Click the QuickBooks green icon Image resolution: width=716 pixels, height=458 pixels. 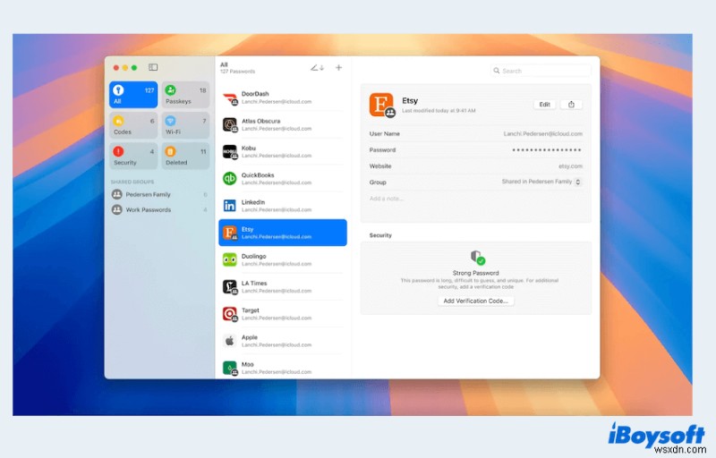click(x=230, y=178)
